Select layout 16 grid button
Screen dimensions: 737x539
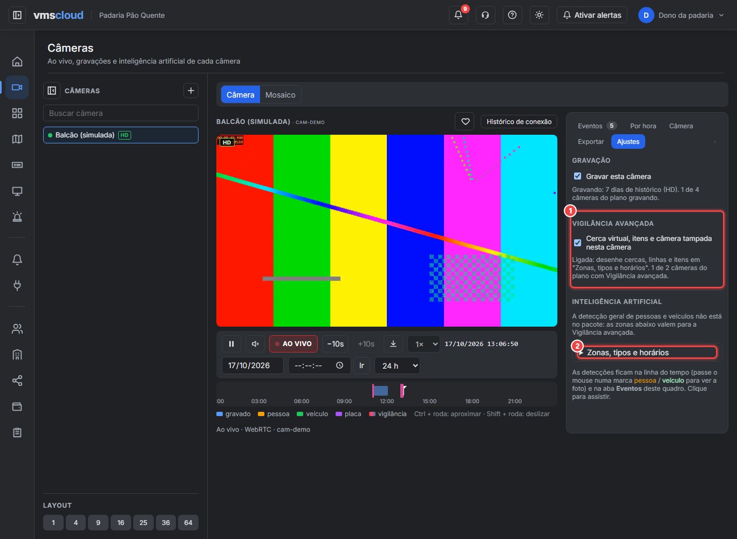coord(121,523)
